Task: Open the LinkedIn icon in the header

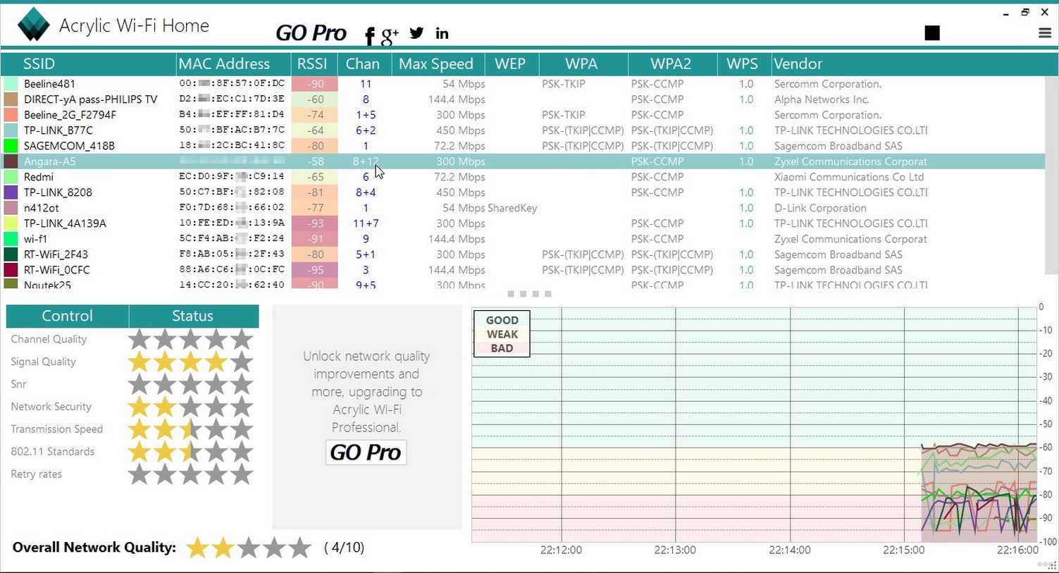Action: [442, 33]
